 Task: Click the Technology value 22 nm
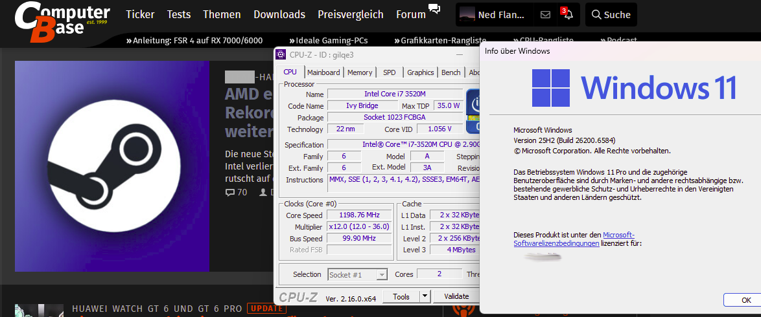pyautogui.click(x=345, y=129)
